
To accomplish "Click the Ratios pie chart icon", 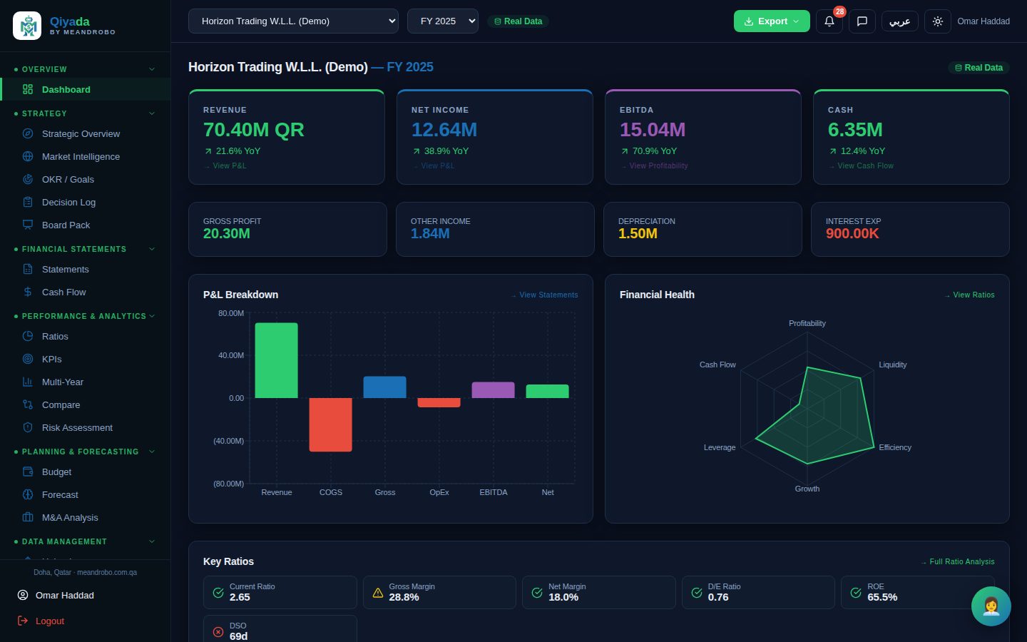I will tap(28, 336).
